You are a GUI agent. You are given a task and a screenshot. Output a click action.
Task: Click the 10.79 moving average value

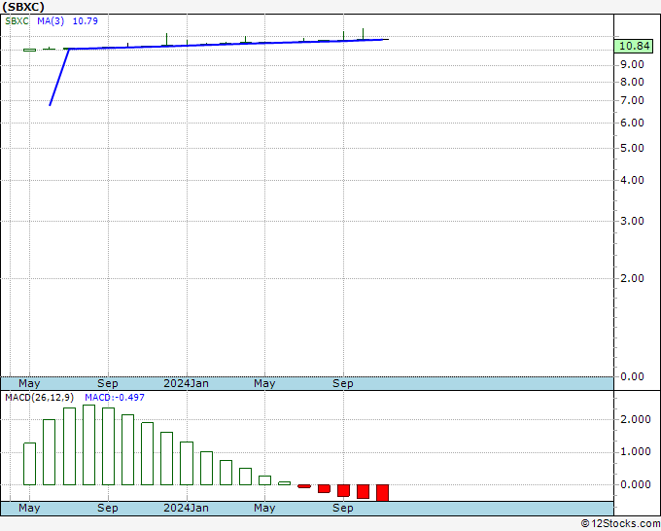pos(86,21)
